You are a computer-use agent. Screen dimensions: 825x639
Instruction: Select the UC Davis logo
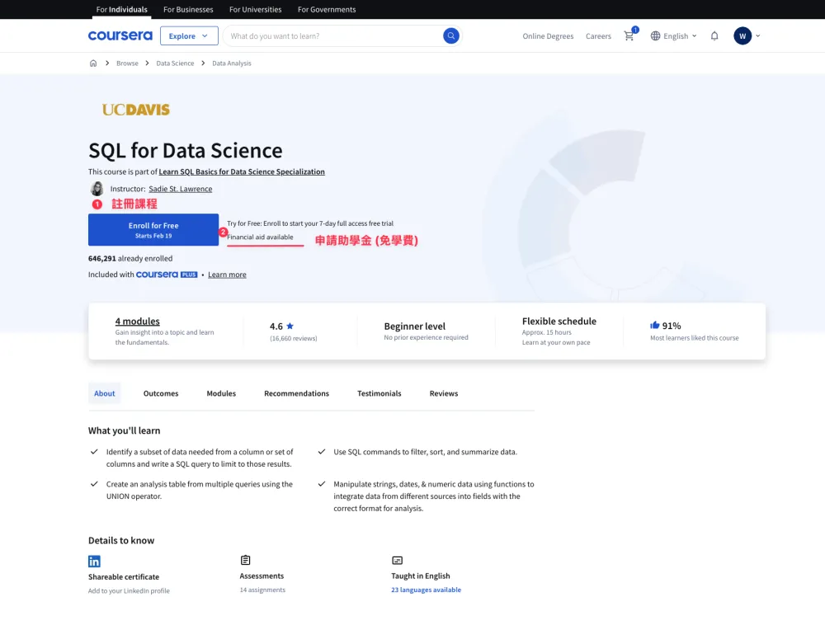coord(134,108)
